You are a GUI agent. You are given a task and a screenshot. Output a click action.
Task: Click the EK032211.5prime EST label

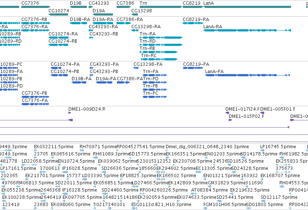coord(54,147)
